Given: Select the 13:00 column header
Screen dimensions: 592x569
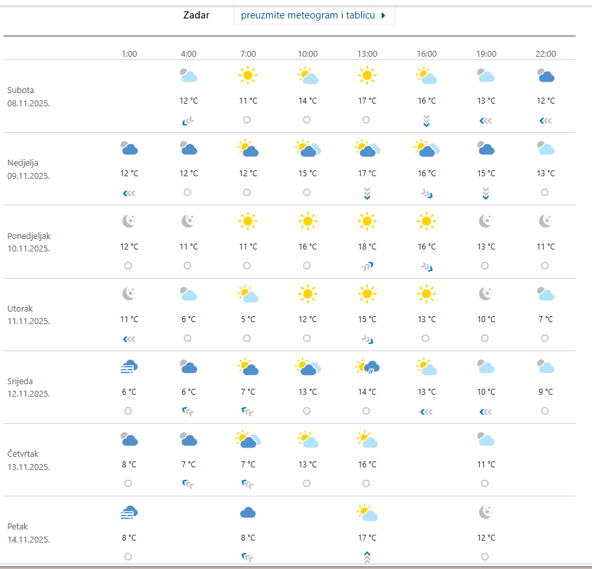Looking at the screenshot, I should pos(367,54).
